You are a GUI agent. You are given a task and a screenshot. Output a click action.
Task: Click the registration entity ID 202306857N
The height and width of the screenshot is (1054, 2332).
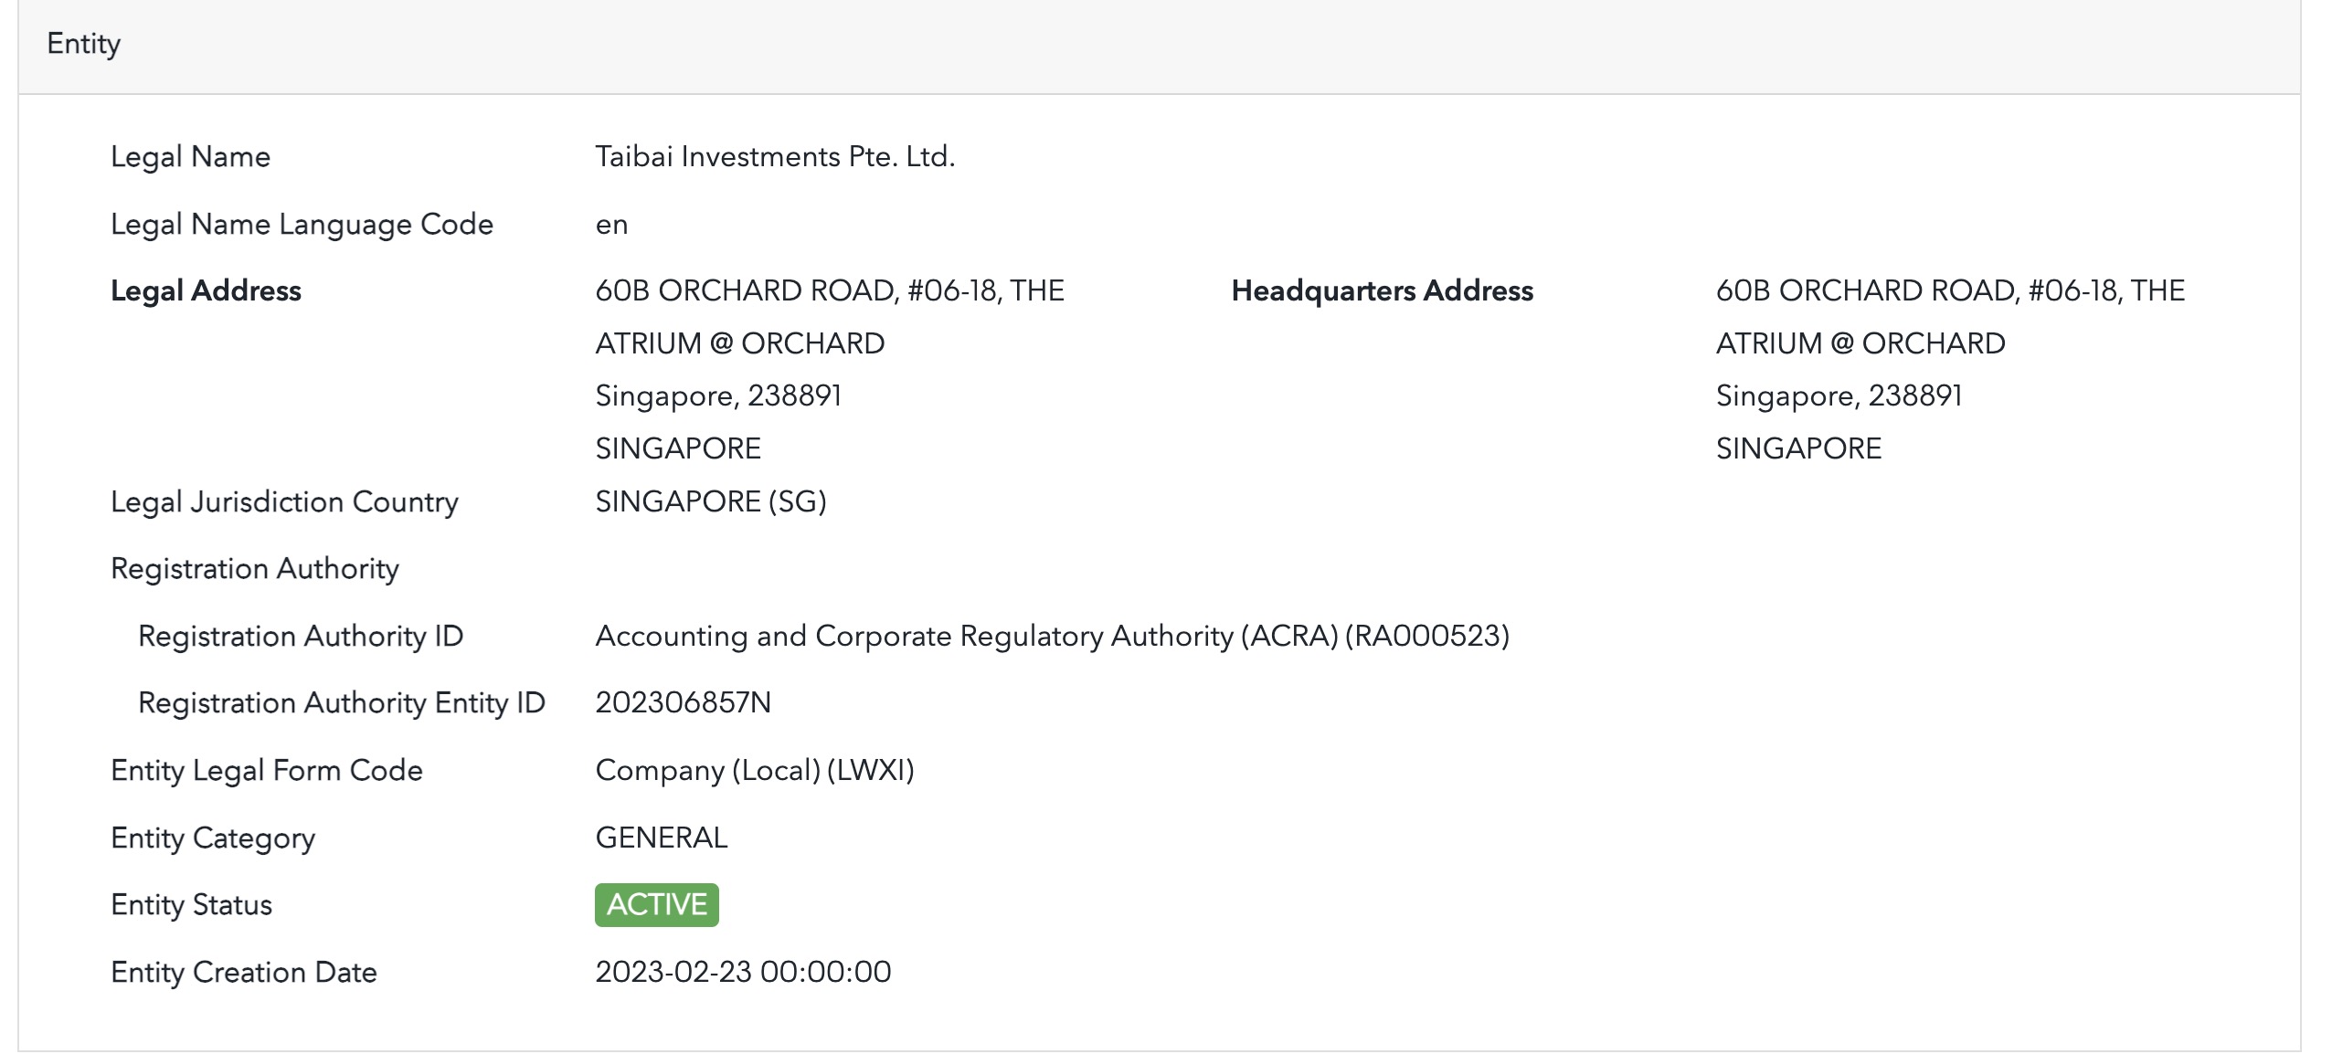pos(683,702)
